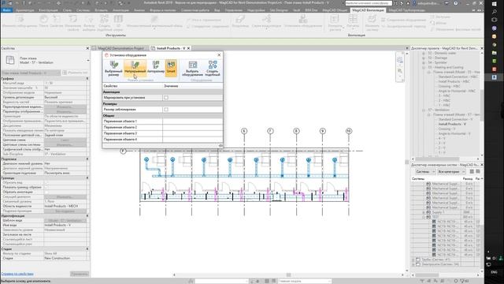The width and height of the screenshot is (504, 284).
Task: Collapse the 57 - Ventilation node
Action: 424,110
